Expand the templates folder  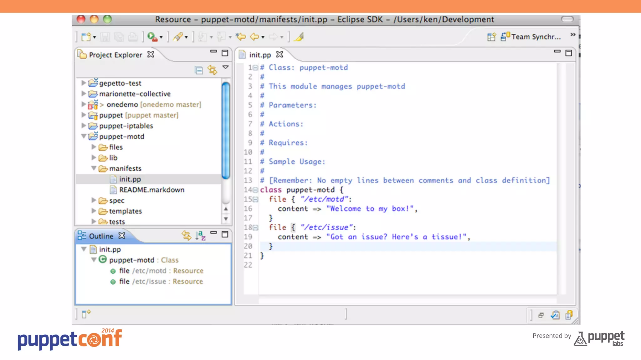point(94,211)
